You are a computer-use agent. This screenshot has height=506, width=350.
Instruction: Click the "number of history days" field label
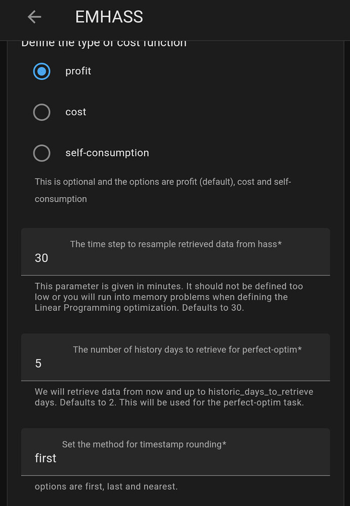tap(188, 349)
